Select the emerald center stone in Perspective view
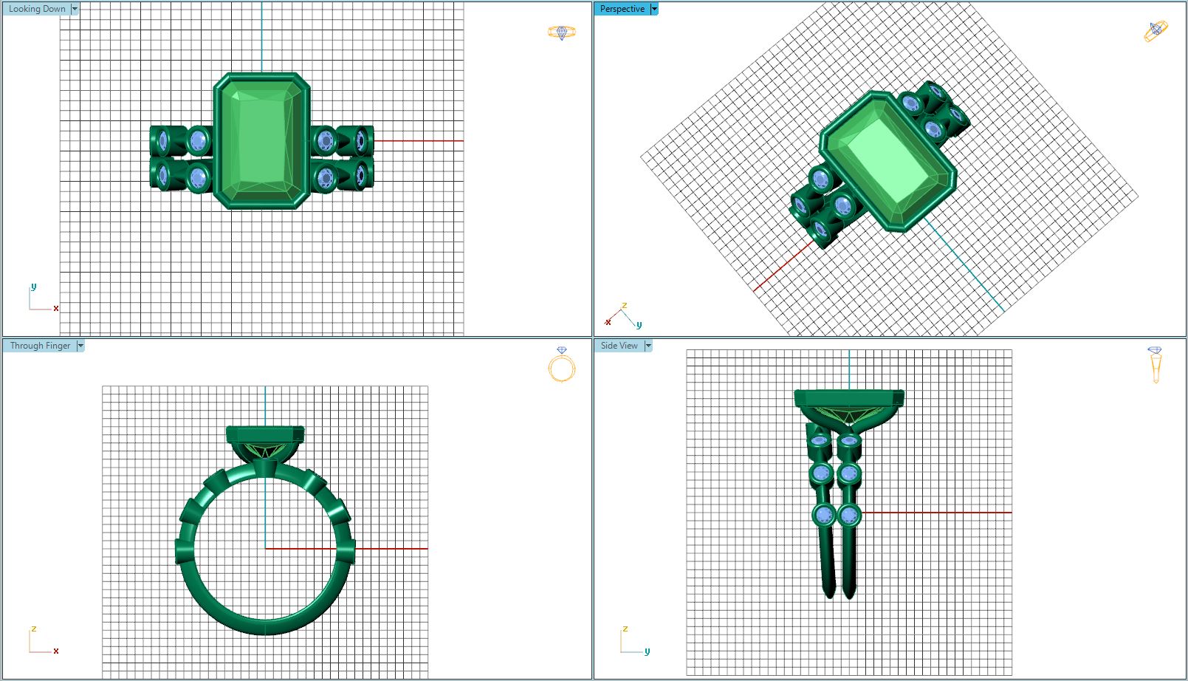1188x681 pixels. pos(887,161)
